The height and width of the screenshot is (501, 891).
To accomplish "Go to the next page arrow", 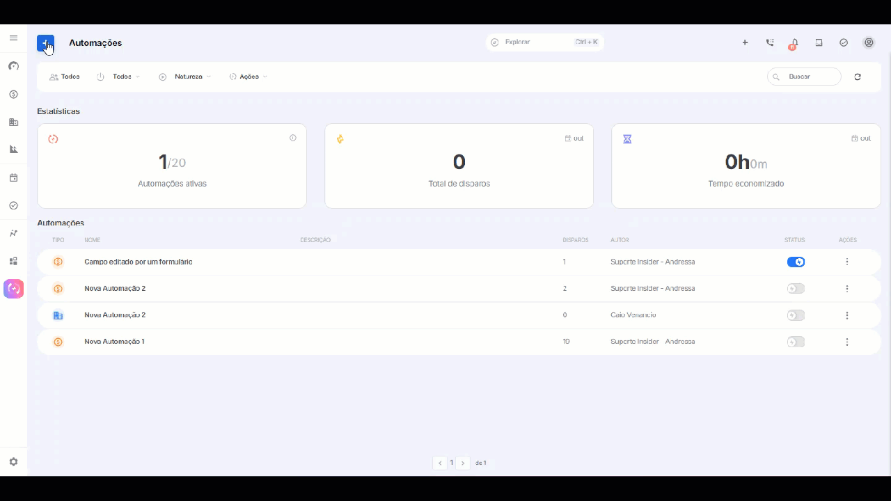I will (x=463, y=463).
